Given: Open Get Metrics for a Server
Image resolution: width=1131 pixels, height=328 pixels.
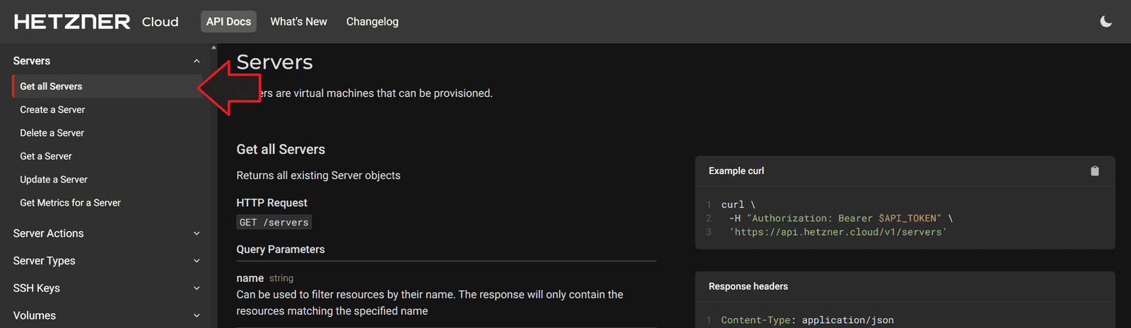Looking at the screenshot, I should pos(70,203).
